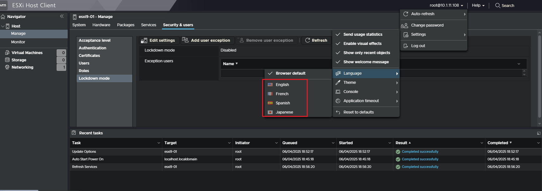Select French from the language menu

coord(282,94)
